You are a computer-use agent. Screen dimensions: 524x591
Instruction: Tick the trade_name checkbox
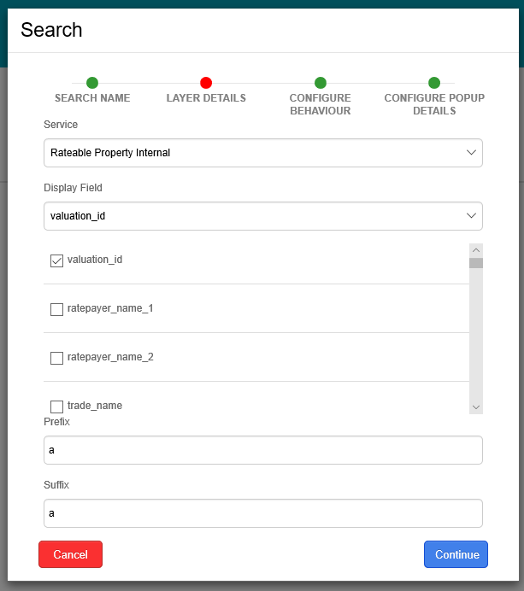tap(57, 407)
